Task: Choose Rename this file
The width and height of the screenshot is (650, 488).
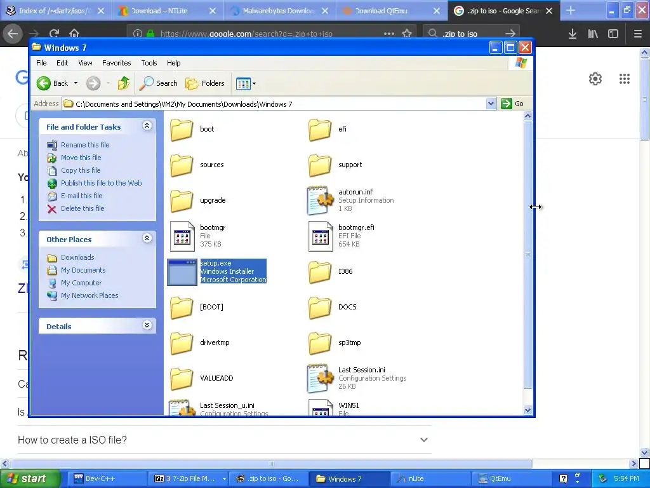Action: point(85,145)
